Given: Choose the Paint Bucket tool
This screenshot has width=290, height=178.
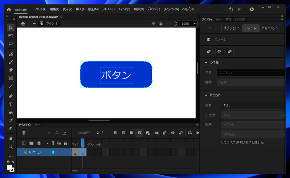Looking at the screenshot, I should pyautogui.click(x=11, y=112).
